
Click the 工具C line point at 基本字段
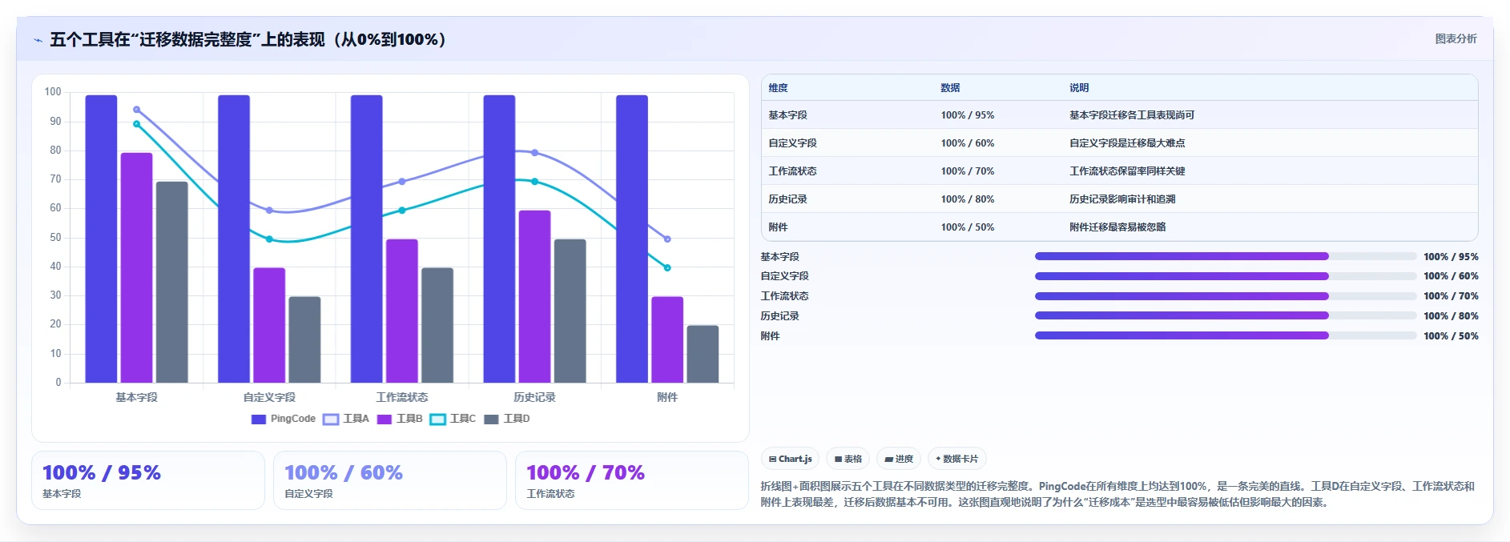coord(136,124)
